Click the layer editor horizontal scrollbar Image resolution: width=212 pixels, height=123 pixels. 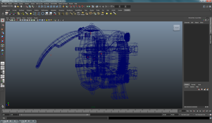coord(192,107)
